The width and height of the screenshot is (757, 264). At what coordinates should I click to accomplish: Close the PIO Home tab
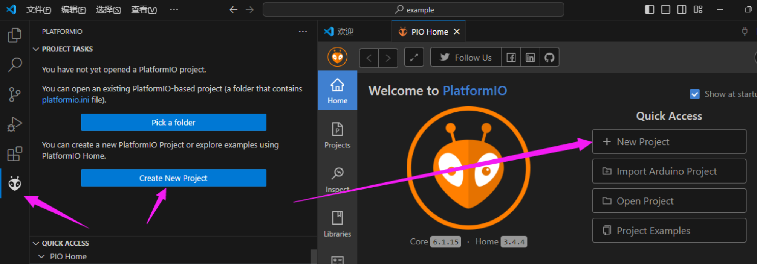tap(457, 32)
